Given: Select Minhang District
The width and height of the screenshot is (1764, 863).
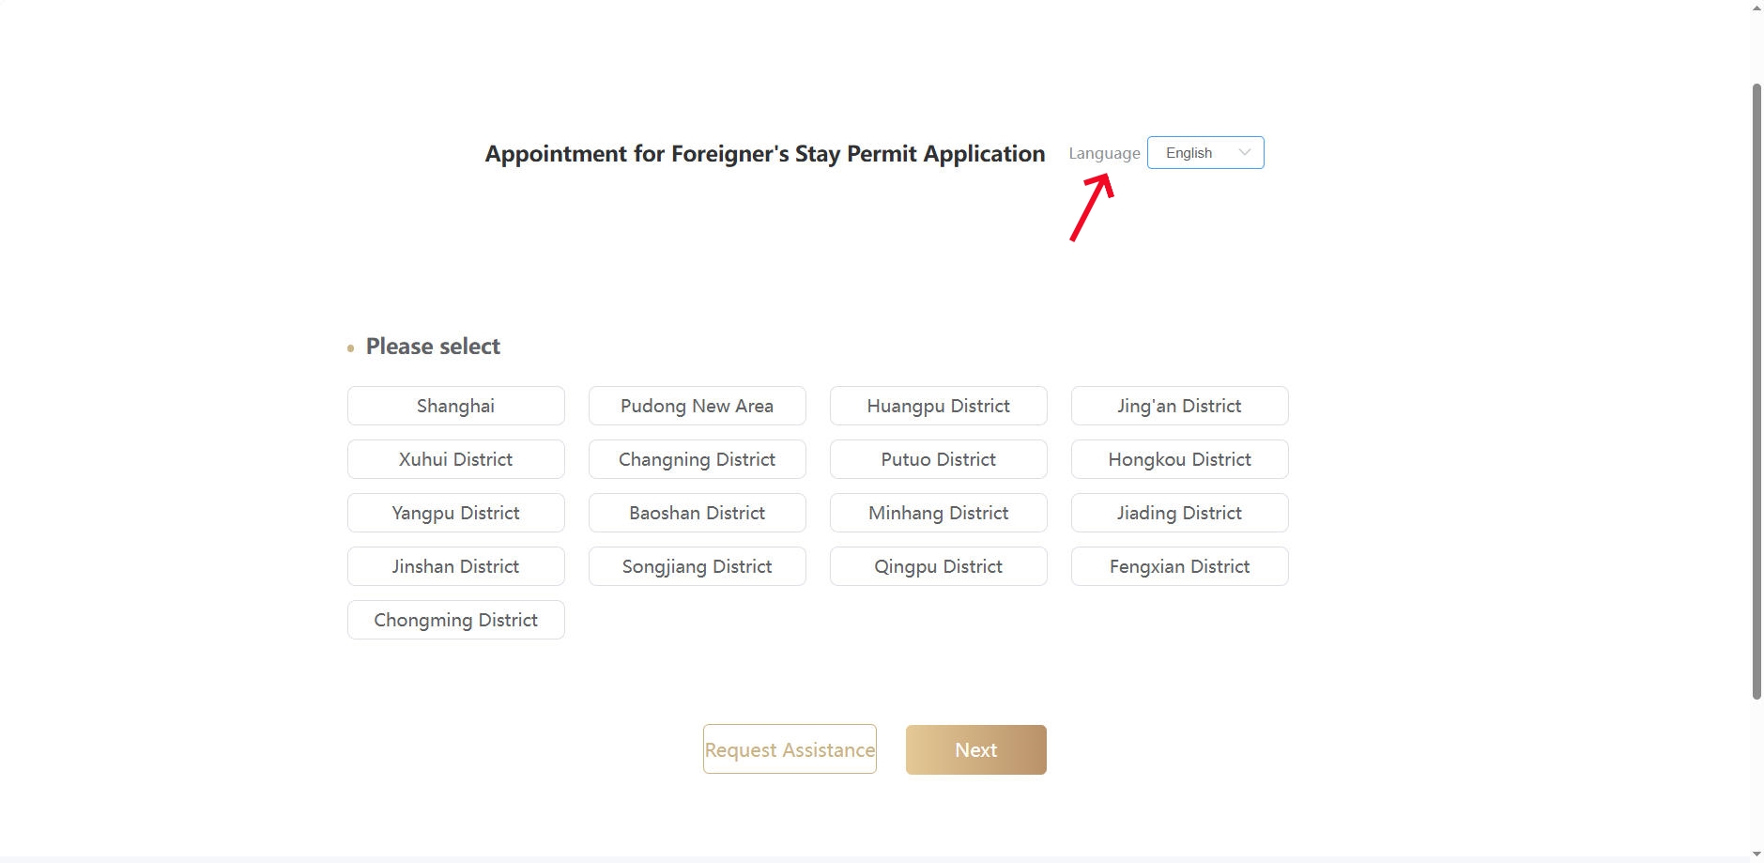Looking at the screenshot, I should tap(939, 513).
